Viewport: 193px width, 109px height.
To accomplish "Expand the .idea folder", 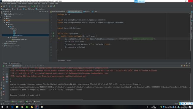I will (5, 16).
